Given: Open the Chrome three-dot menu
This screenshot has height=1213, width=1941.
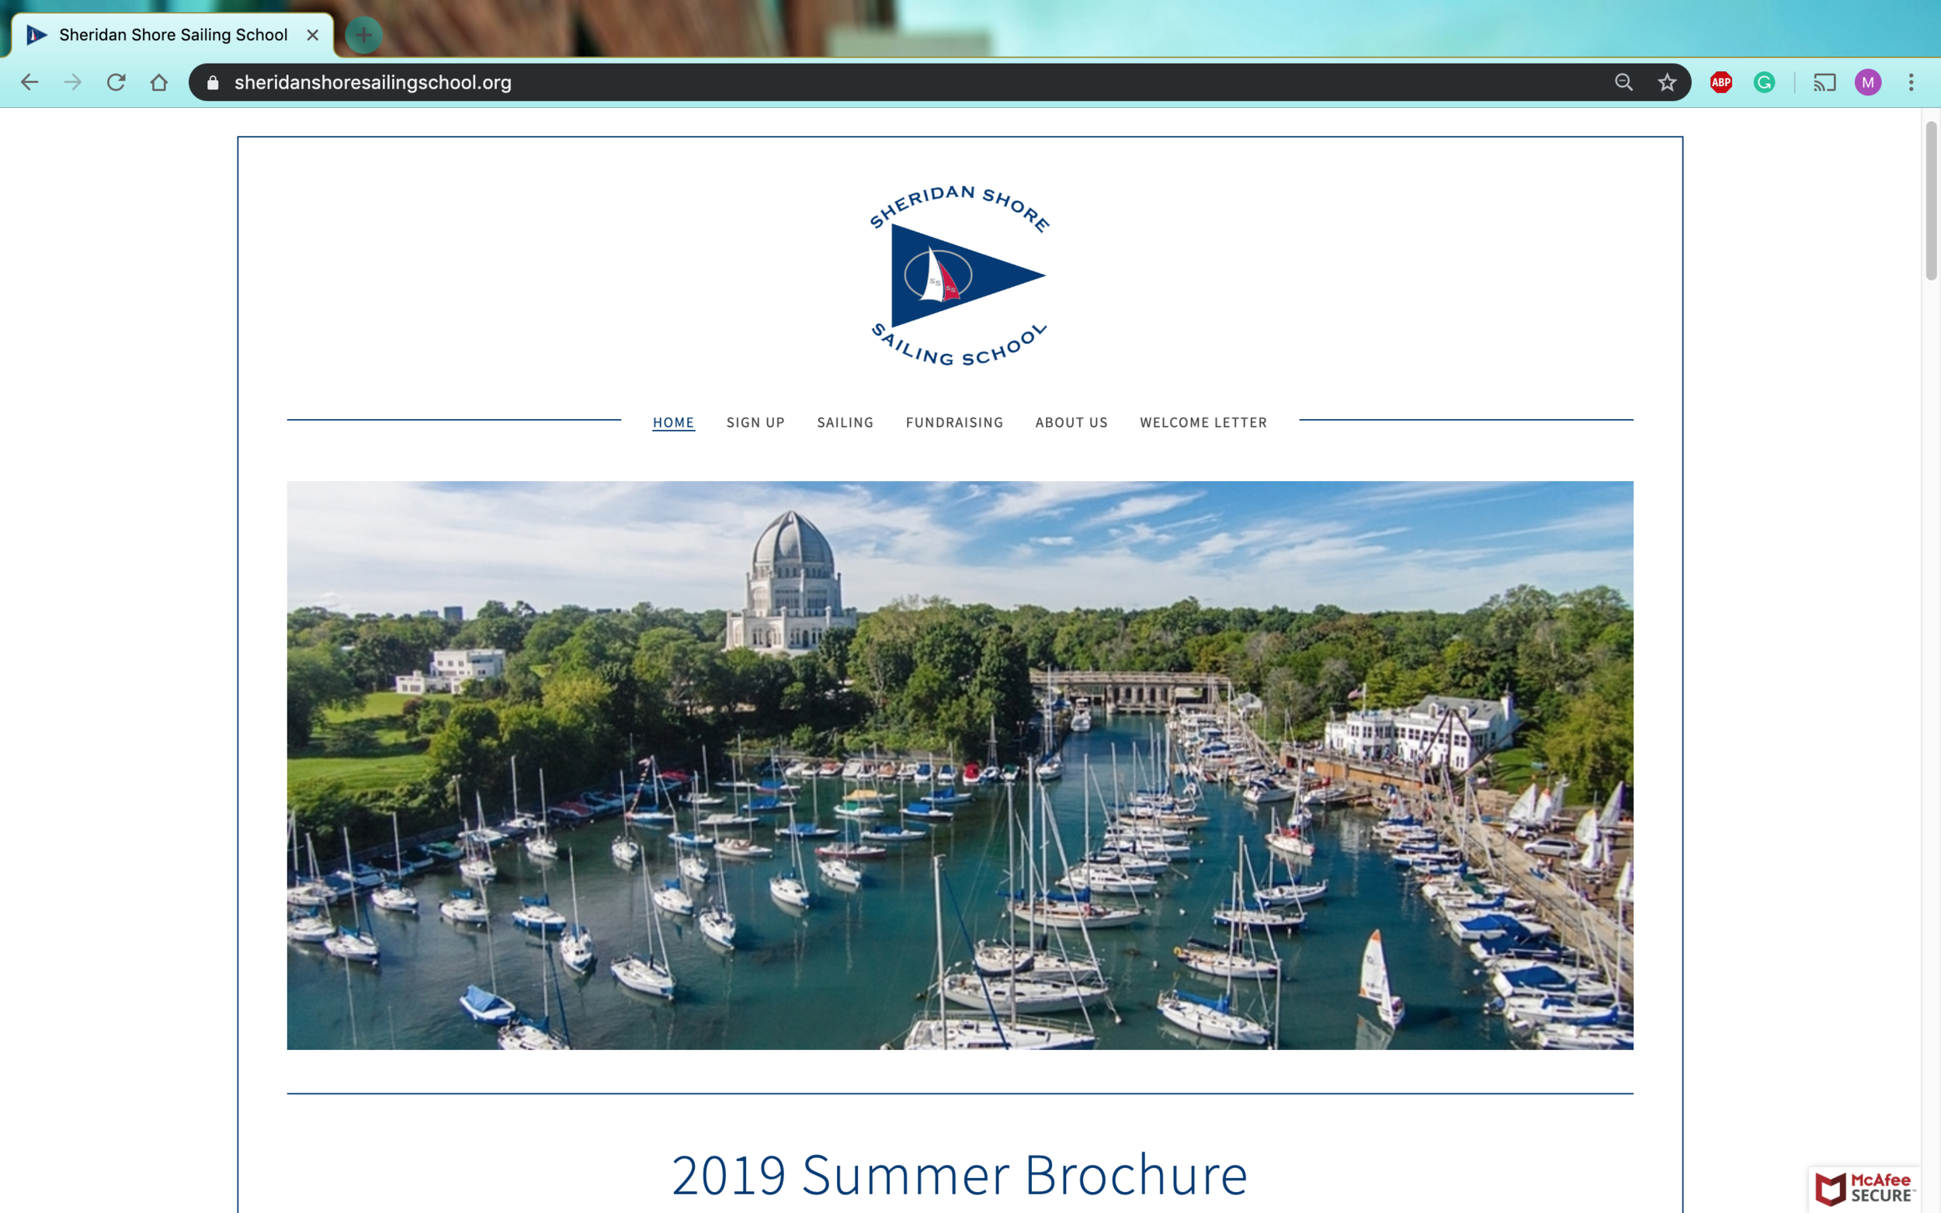Looking at the screenshot, I should [x=1913, y=81].
